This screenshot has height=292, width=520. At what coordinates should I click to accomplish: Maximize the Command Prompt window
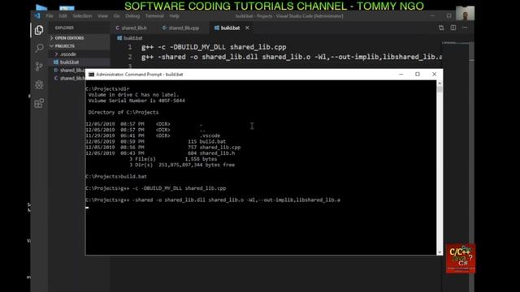pos(418,74)
